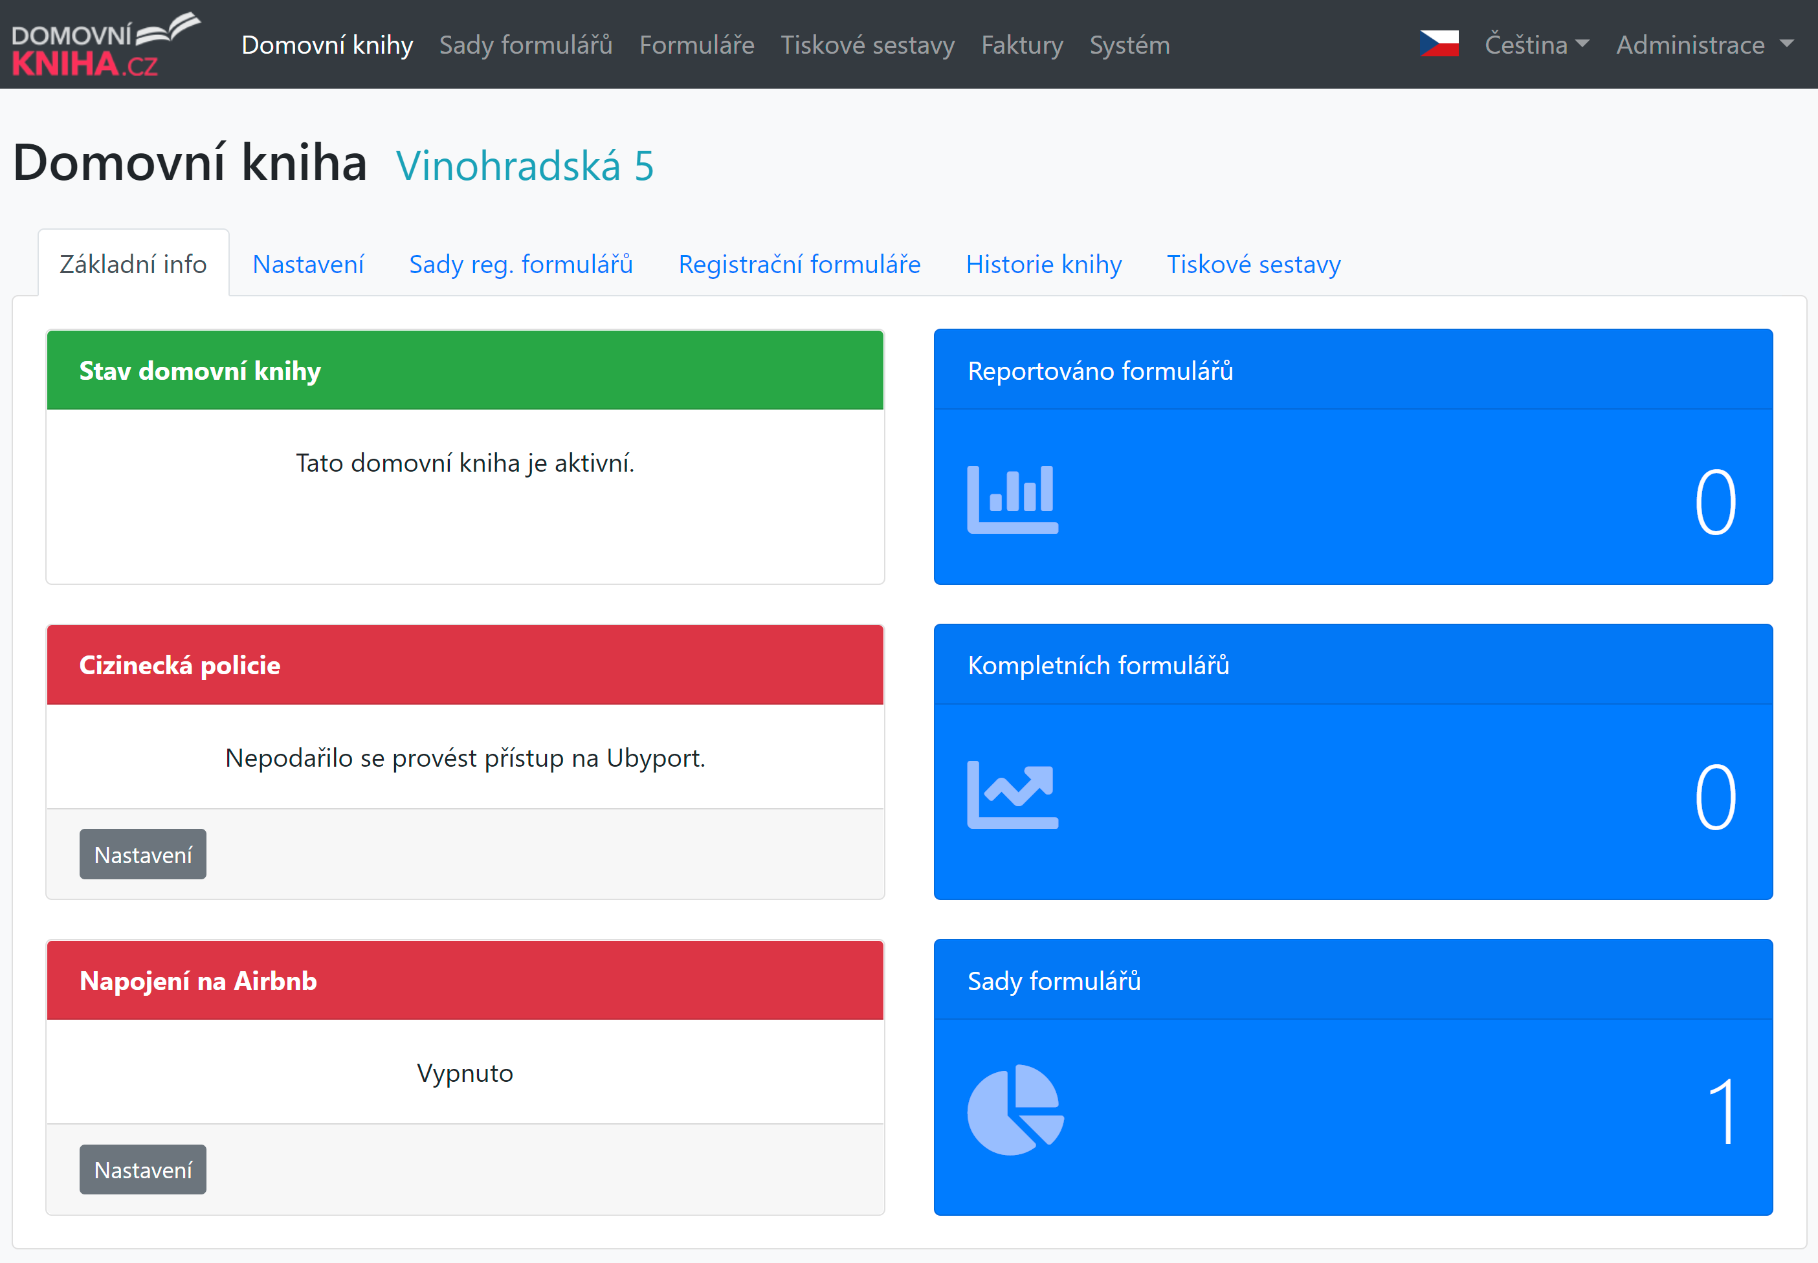Click the Domovní kniha page heading
The width and height of the screenshot is (1818, 1263).
tap(190, 162)
